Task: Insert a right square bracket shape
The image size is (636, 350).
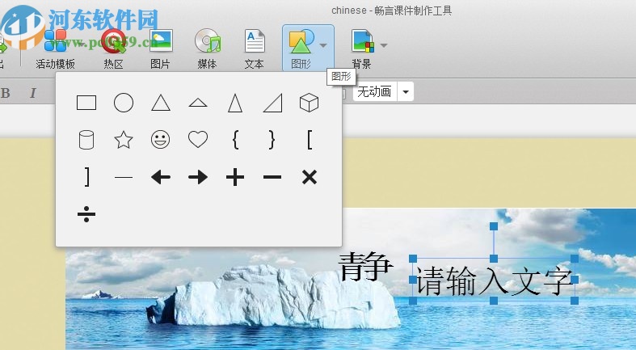Action: click(x=86, y=177)
